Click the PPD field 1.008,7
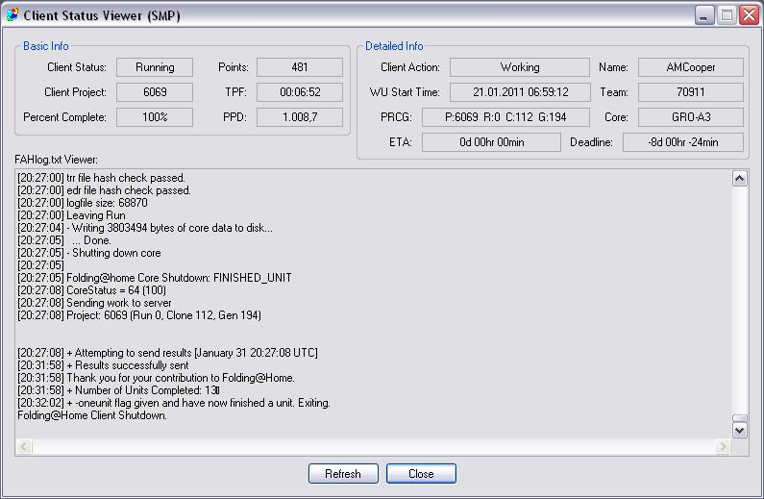764x499 pixels. [x=300, y=117]
